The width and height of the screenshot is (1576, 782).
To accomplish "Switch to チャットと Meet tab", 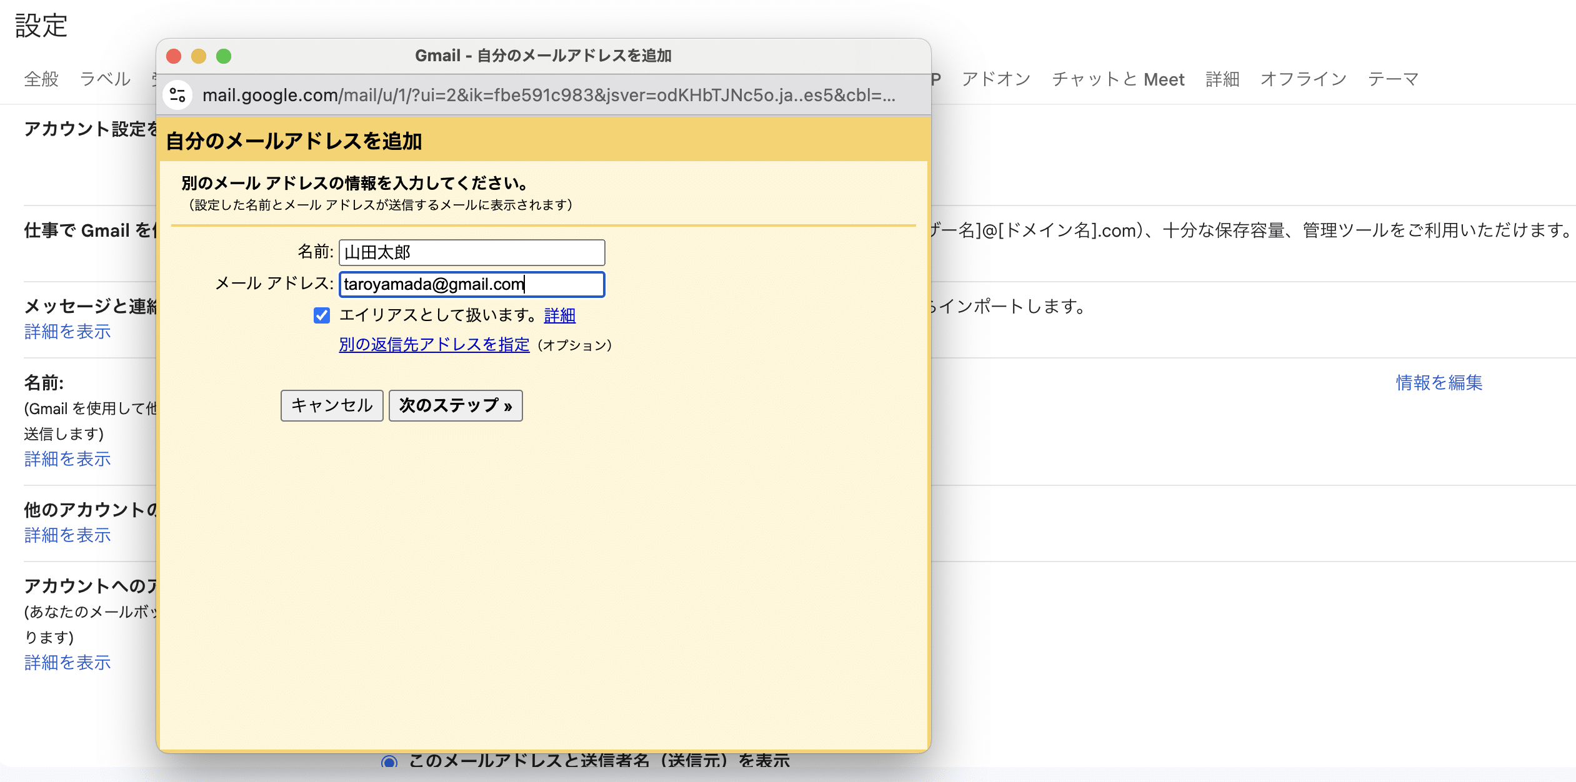I will tap(1118, 79).
